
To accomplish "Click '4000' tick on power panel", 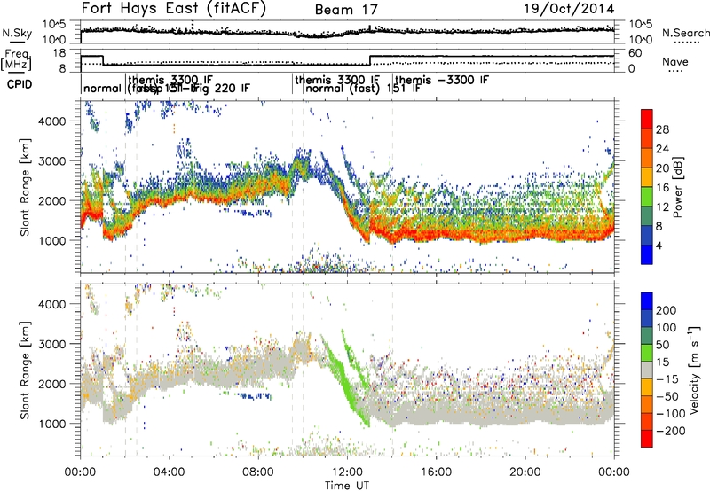I will 51,121.
